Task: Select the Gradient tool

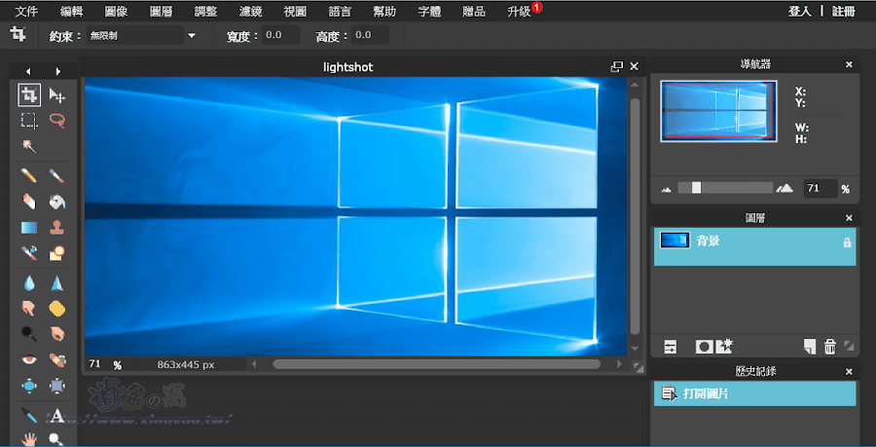Action: pos(29,228)
